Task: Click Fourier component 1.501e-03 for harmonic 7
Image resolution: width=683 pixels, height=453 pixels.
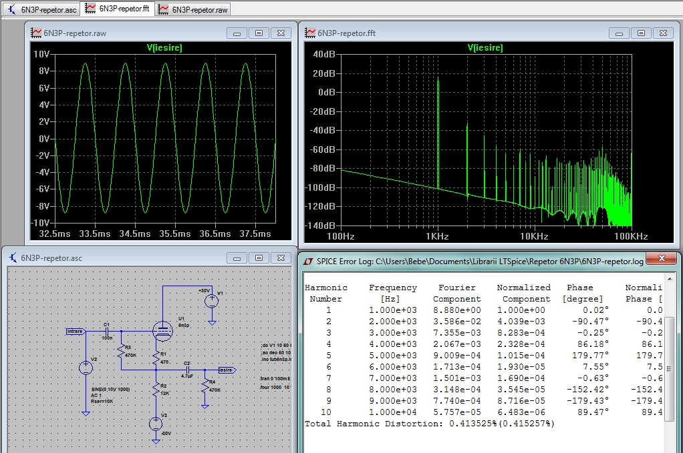Action: coord(457,378)
